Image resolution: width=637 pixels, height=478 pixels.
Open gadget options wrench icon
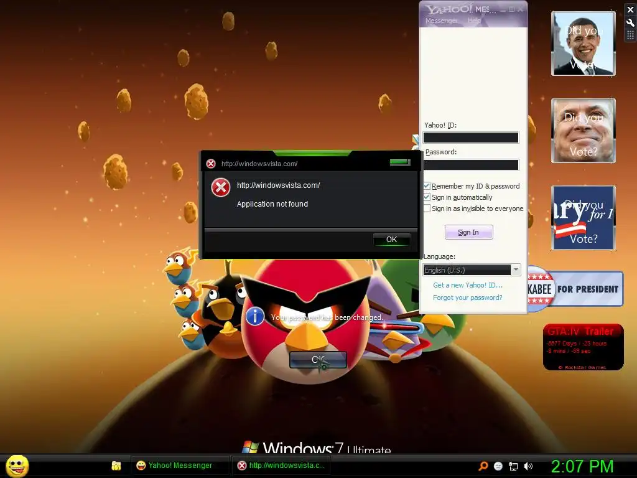(x=630, y=22)
